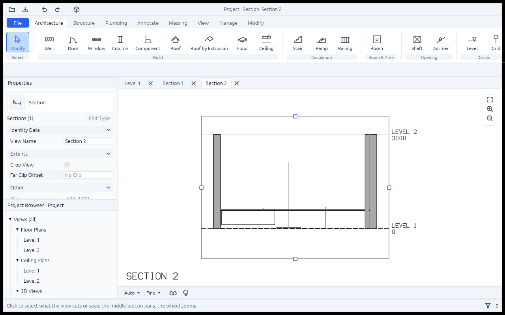Click the Modify select tool
This screenshot has height=315, width=505.
click(x=18, y=43)
